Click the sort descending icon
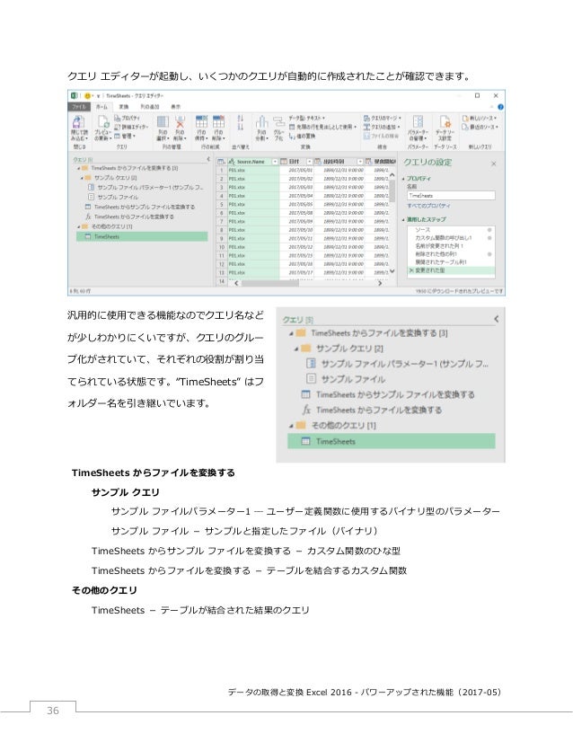573x742 pixels. pyautogui.click(x=241, y=127)
